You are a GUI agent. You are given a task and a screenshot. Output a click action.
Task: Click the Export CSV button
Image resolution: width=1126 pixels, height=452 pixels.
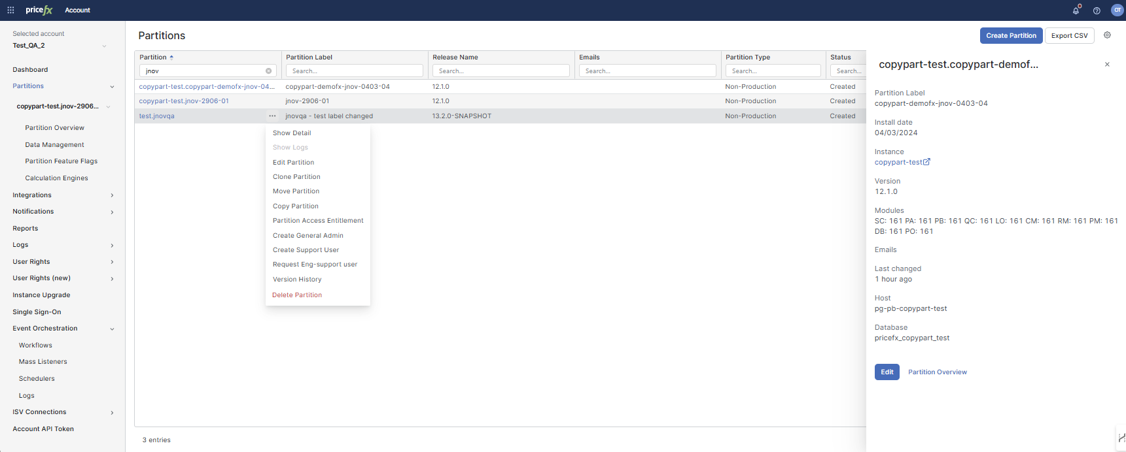[1069, 36]
